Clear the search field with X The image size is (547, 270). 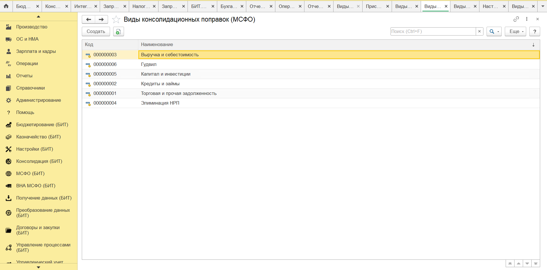(x=479, y=31)
